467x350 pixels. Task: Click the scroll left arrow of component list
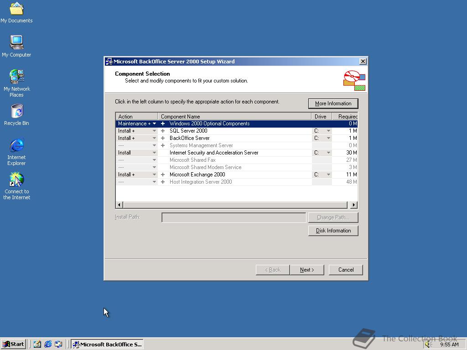[119, 205]
